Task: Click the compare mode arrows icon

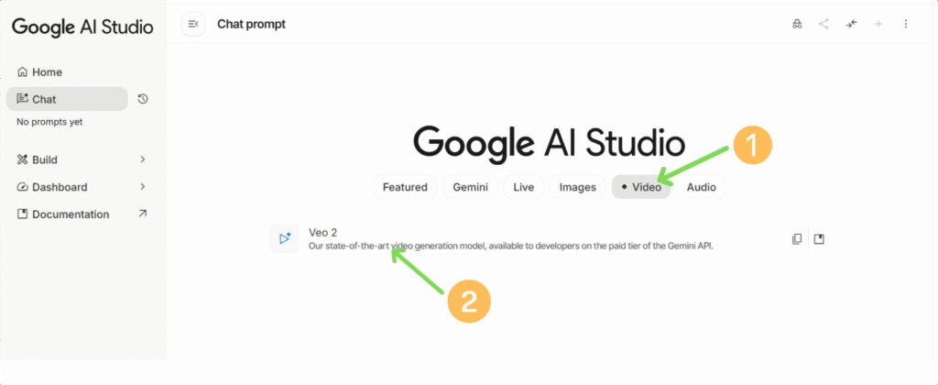Action: click(852, 24)
